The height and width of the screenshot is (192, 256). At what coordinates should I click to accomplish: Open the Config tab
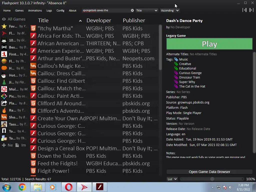60,10
